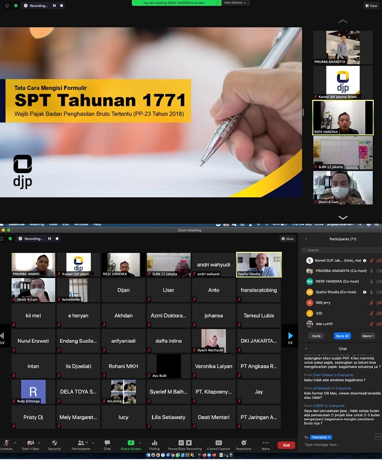Viewport: 382px width, 460px height.
Task: Click the red End meeting button
Action: [x=286, y=445]
